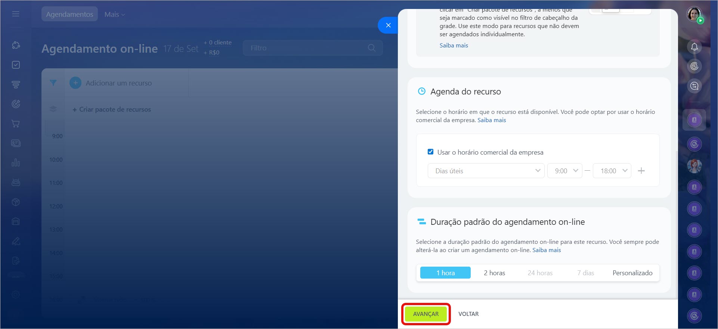Click the blue filter funnel icon
The width and height of the screenshot is (718, 329).
53,83
